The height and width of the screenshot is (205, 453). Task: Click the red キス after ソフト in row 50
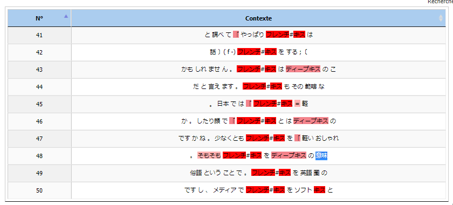[x=319, y=190]
